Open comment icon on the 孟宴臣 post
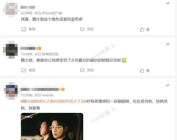177x140 pixels. pyautogui.click(x=82, y=29)
